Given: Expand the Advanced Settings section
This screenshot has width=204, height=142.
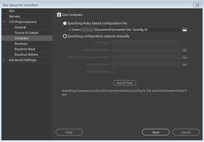Looking at the screenshot, I should coord(4,60).
